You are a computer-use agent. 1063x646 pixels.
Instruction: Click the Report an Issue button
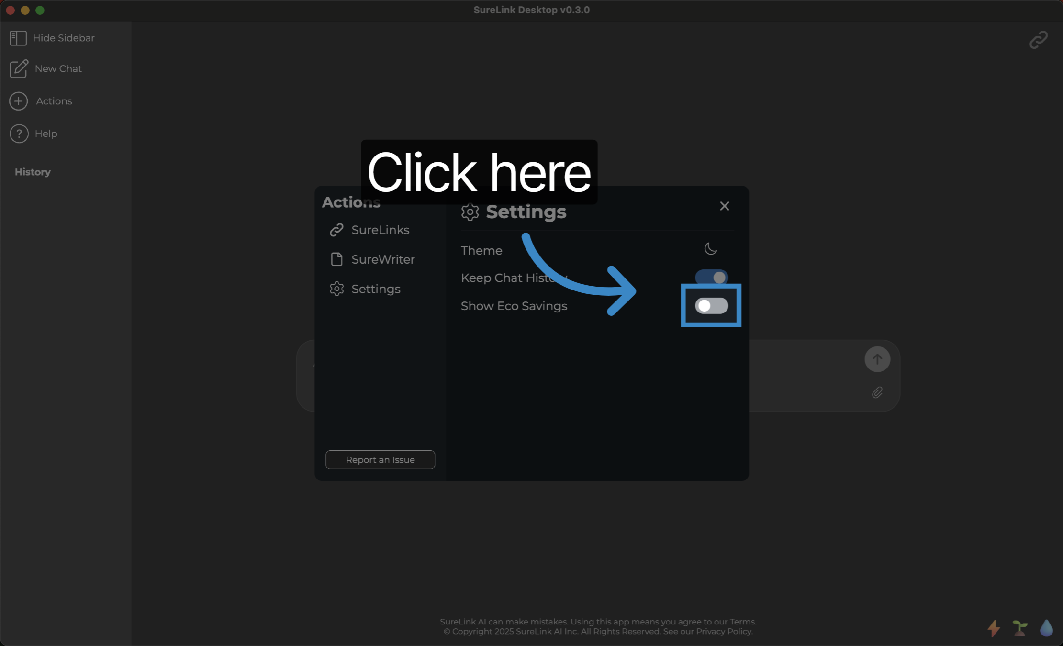point(380,460)
